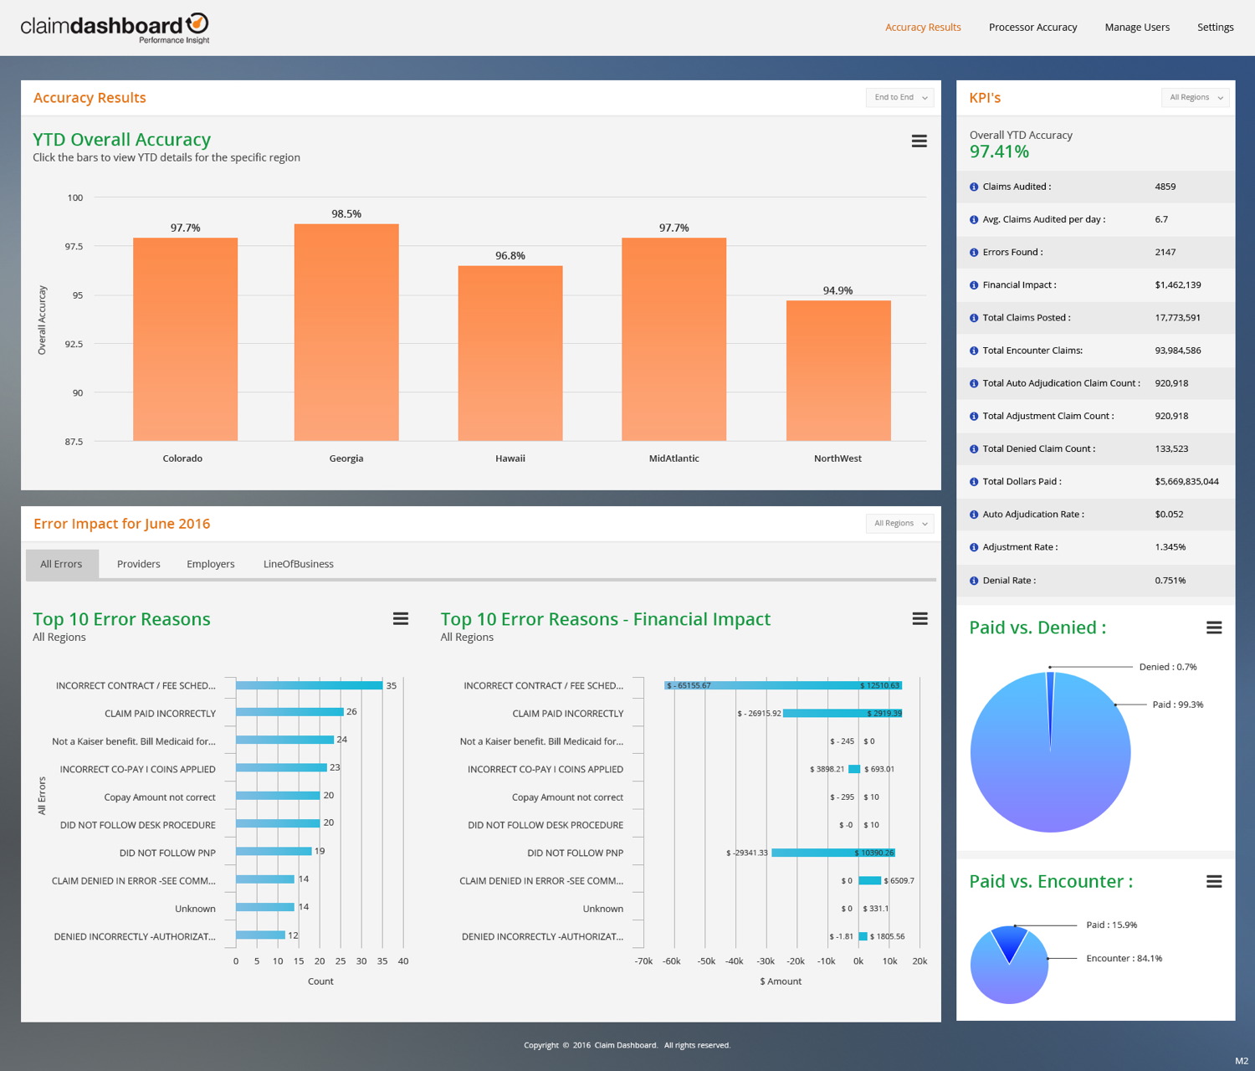Click the 2147 Errors Found value
Viewport: 1255px width, 1071px height.
[x=1165, y=253]
